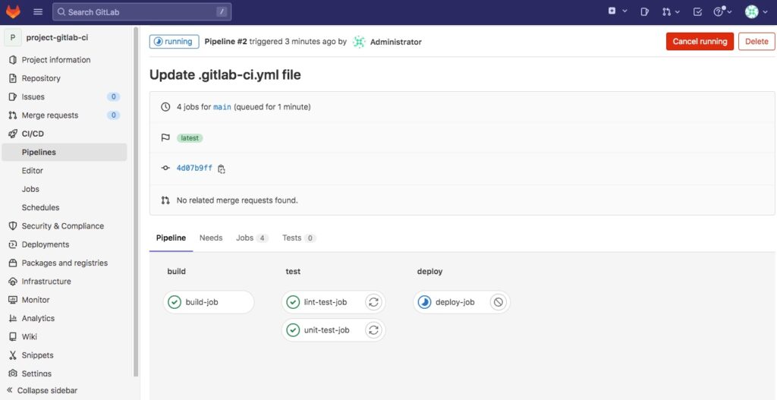Open Snippets in sidebar
Image resolution: width=777 pixels, height=400 pixels.
pyautogui.click(x=38, y=355)
